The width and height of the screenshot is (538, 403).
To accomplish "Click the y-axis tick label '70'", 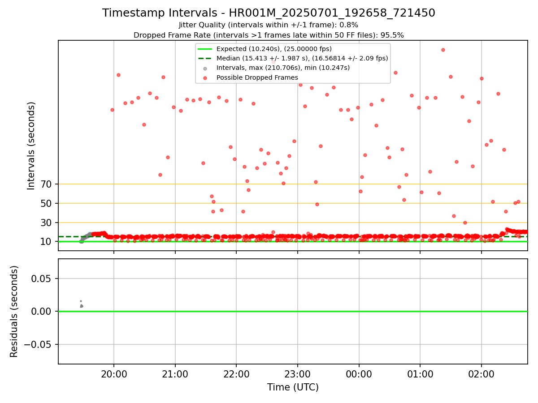I will (47, 184).
